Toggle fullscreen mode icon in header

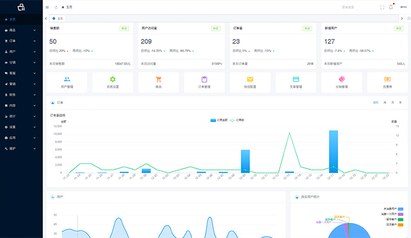point(382,7)
